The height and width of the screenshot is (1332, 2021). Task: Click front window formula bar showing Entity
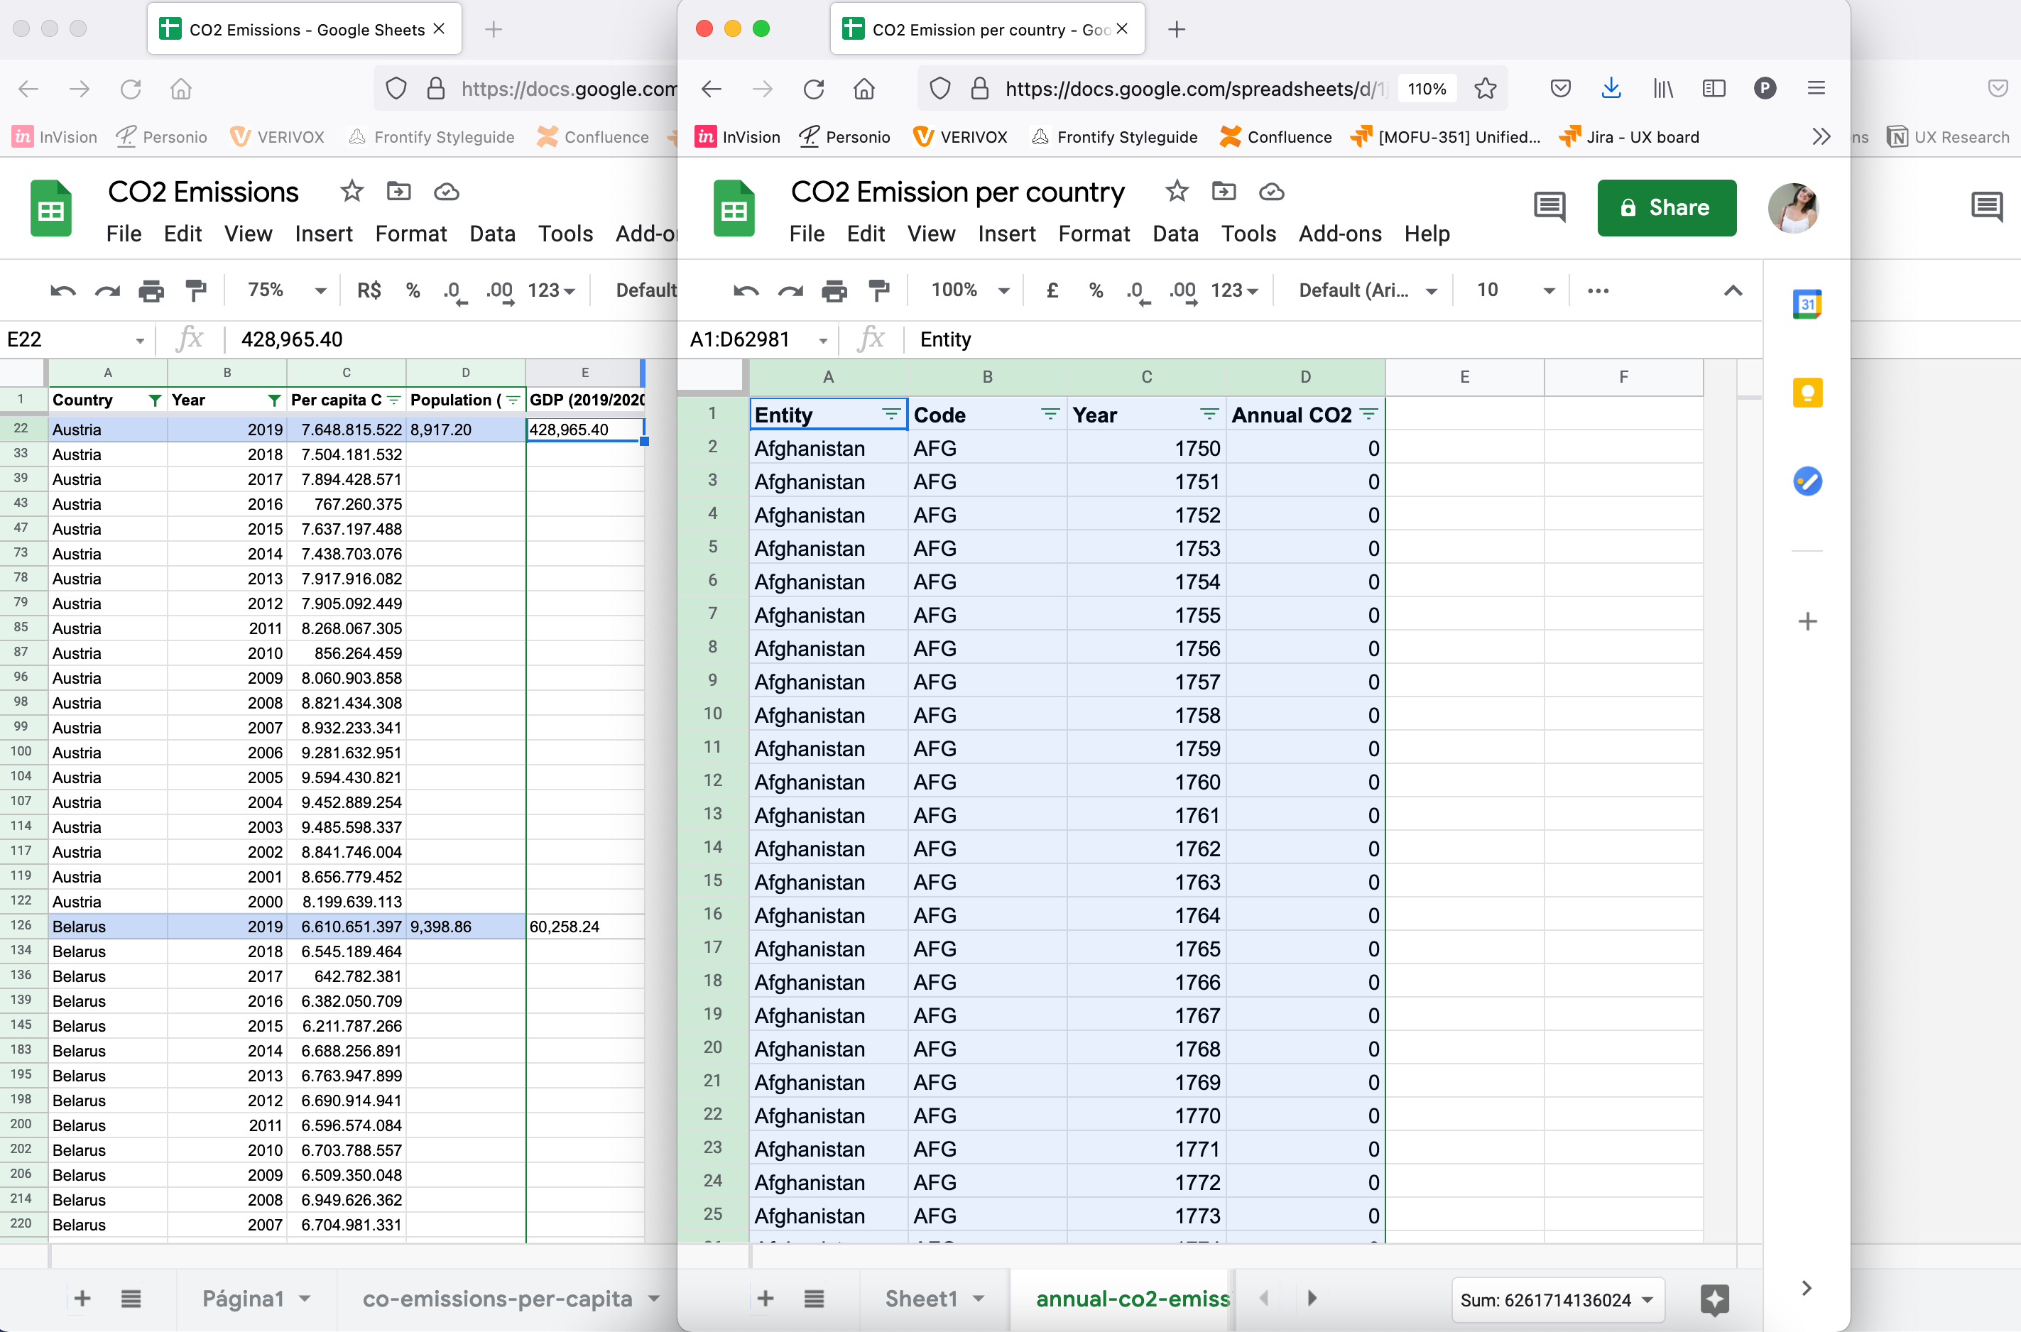pyautogui.click(x=1334, y=340)
